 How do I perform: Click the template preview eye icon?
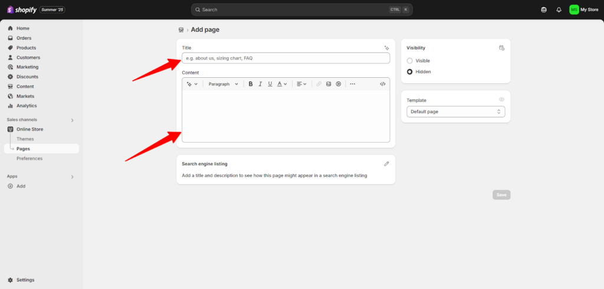pyautogui.click(x=501, y=100)
